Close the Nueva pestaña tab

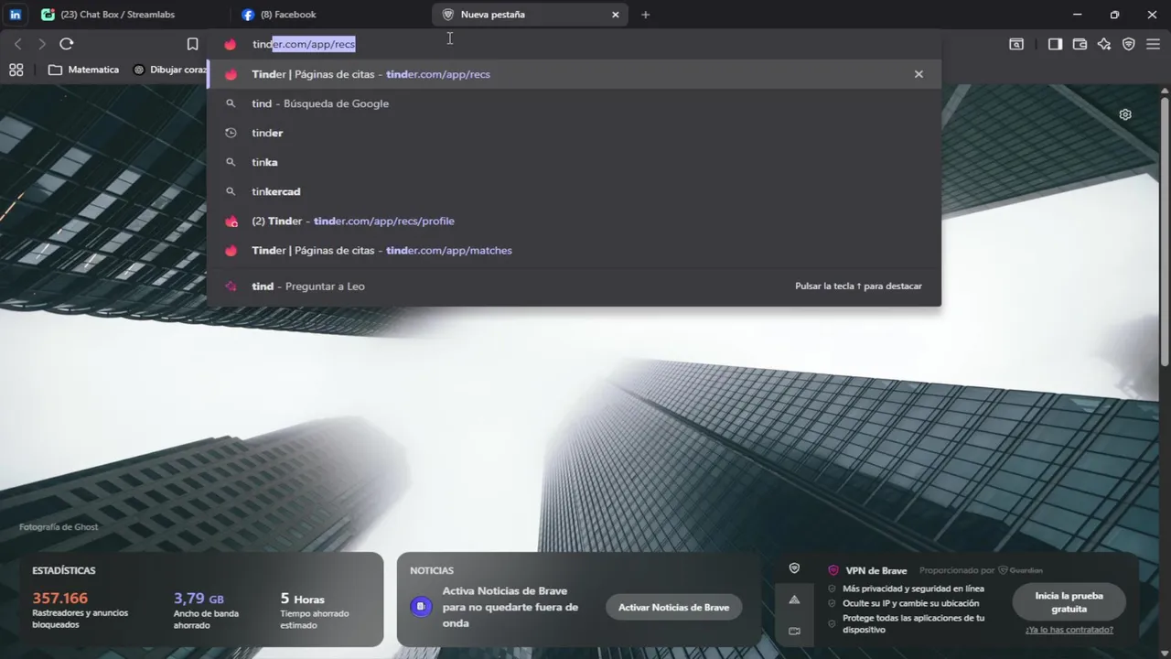coord(616,15)
